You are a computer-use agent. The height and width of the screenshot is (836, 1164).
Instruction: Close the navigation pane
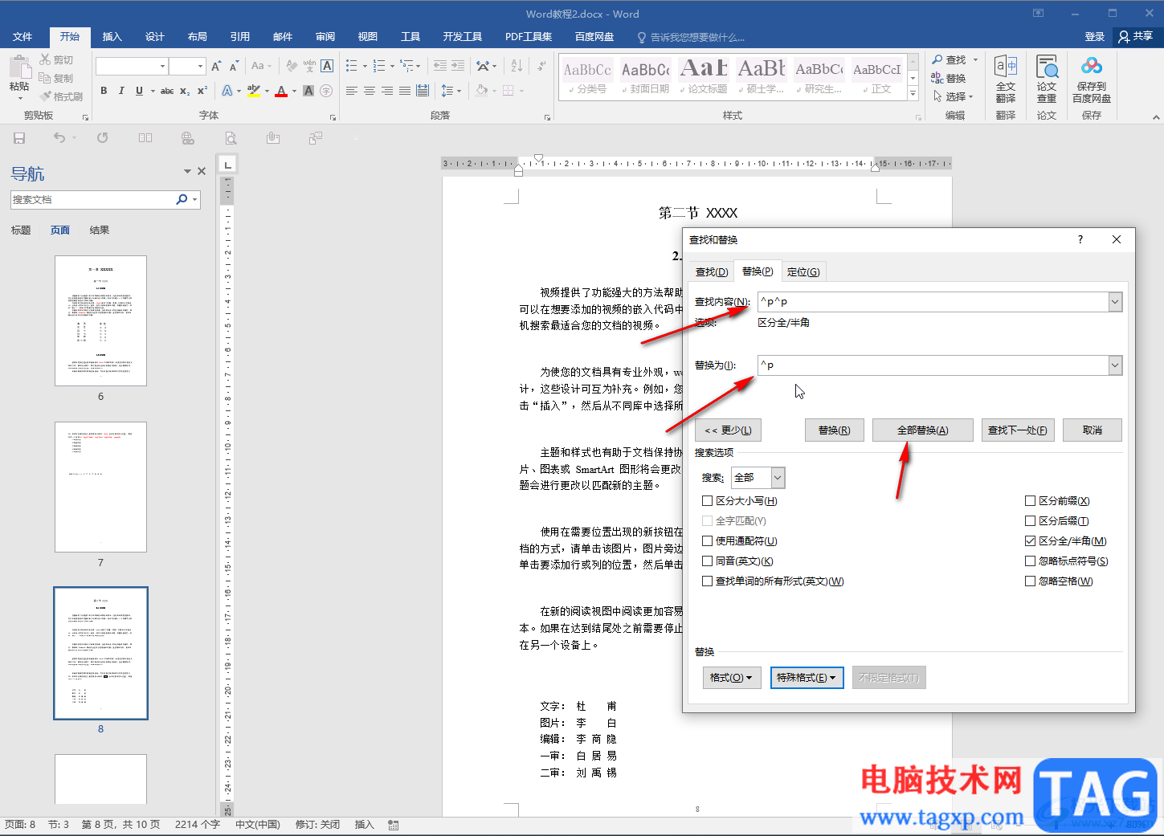(202, 171)
